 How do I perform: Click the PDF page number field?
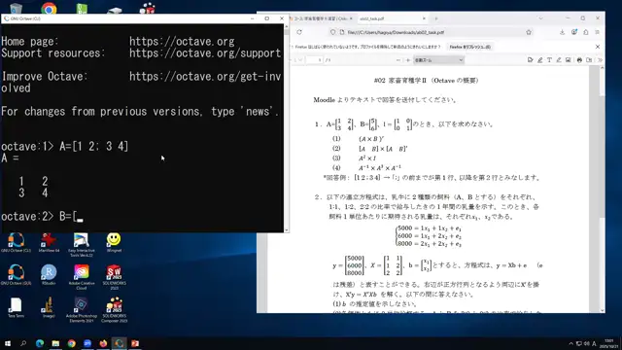[314, 60]
